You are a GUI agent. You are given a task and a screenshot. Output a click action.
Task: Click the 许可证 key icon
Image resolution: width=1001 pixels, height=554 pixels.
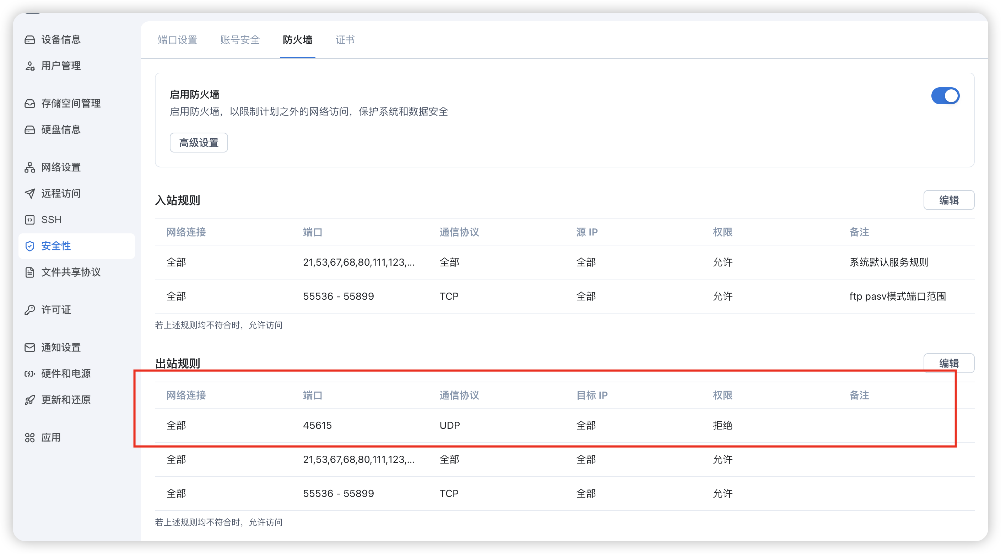coord(30,310)
